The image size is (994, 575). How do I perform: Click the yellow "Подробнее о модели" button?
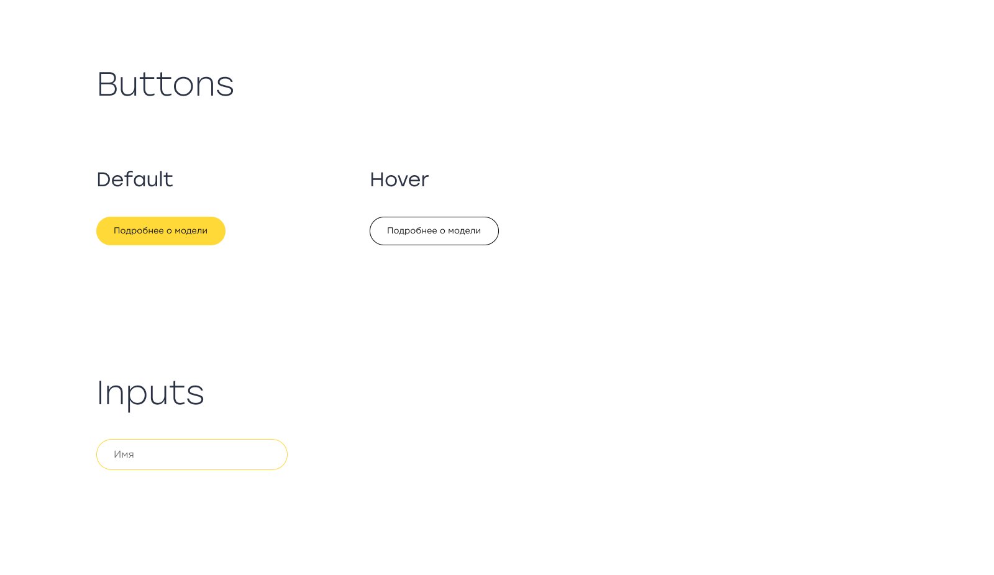tap(160, 231)
